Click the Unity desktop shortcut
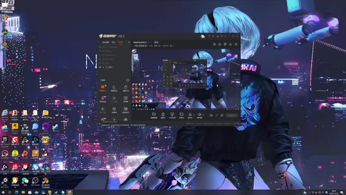 tap(5, 182)
